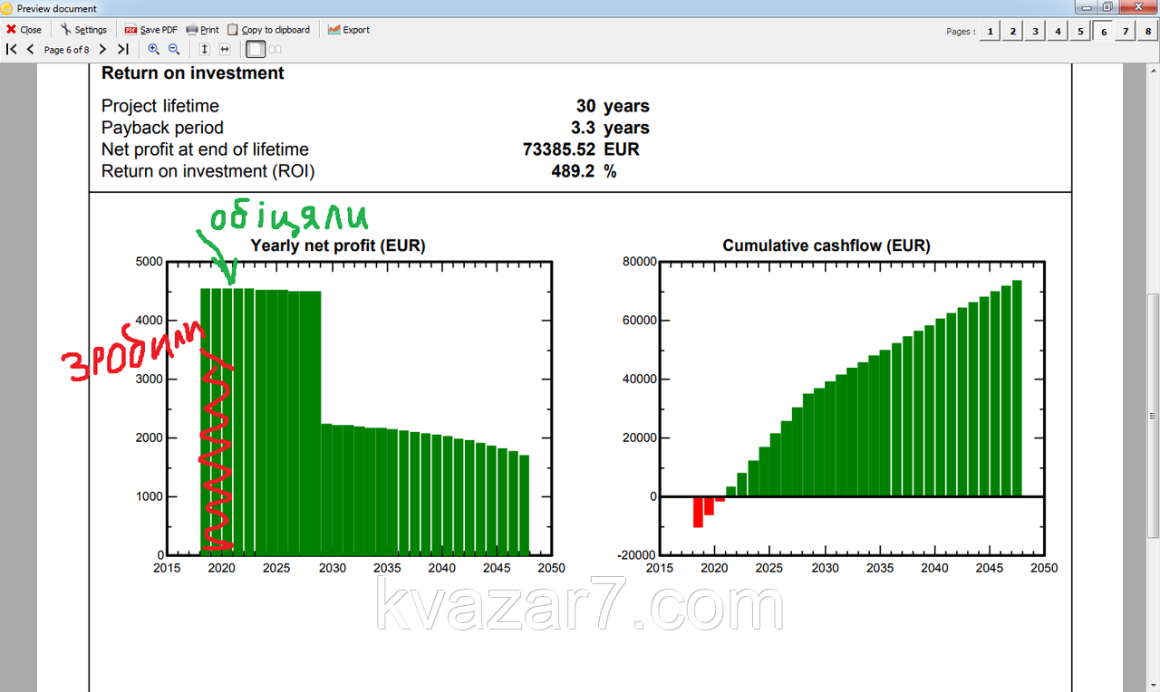1160x692 pixels.
Task: Open page 8 via page button
Action: tap(1147, 32)
